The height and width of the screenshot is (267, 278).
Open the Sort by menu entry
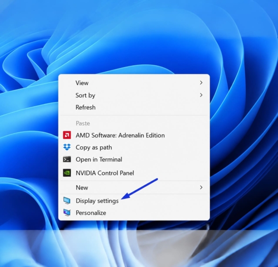pyautogui.click(x=134, y=96)
